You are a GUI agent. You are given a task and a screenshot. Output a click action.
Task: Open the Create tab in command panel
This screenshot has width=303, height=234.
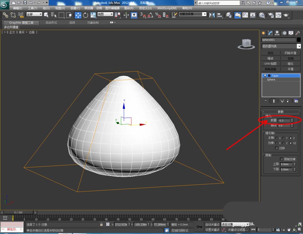(x=263, y=33)
